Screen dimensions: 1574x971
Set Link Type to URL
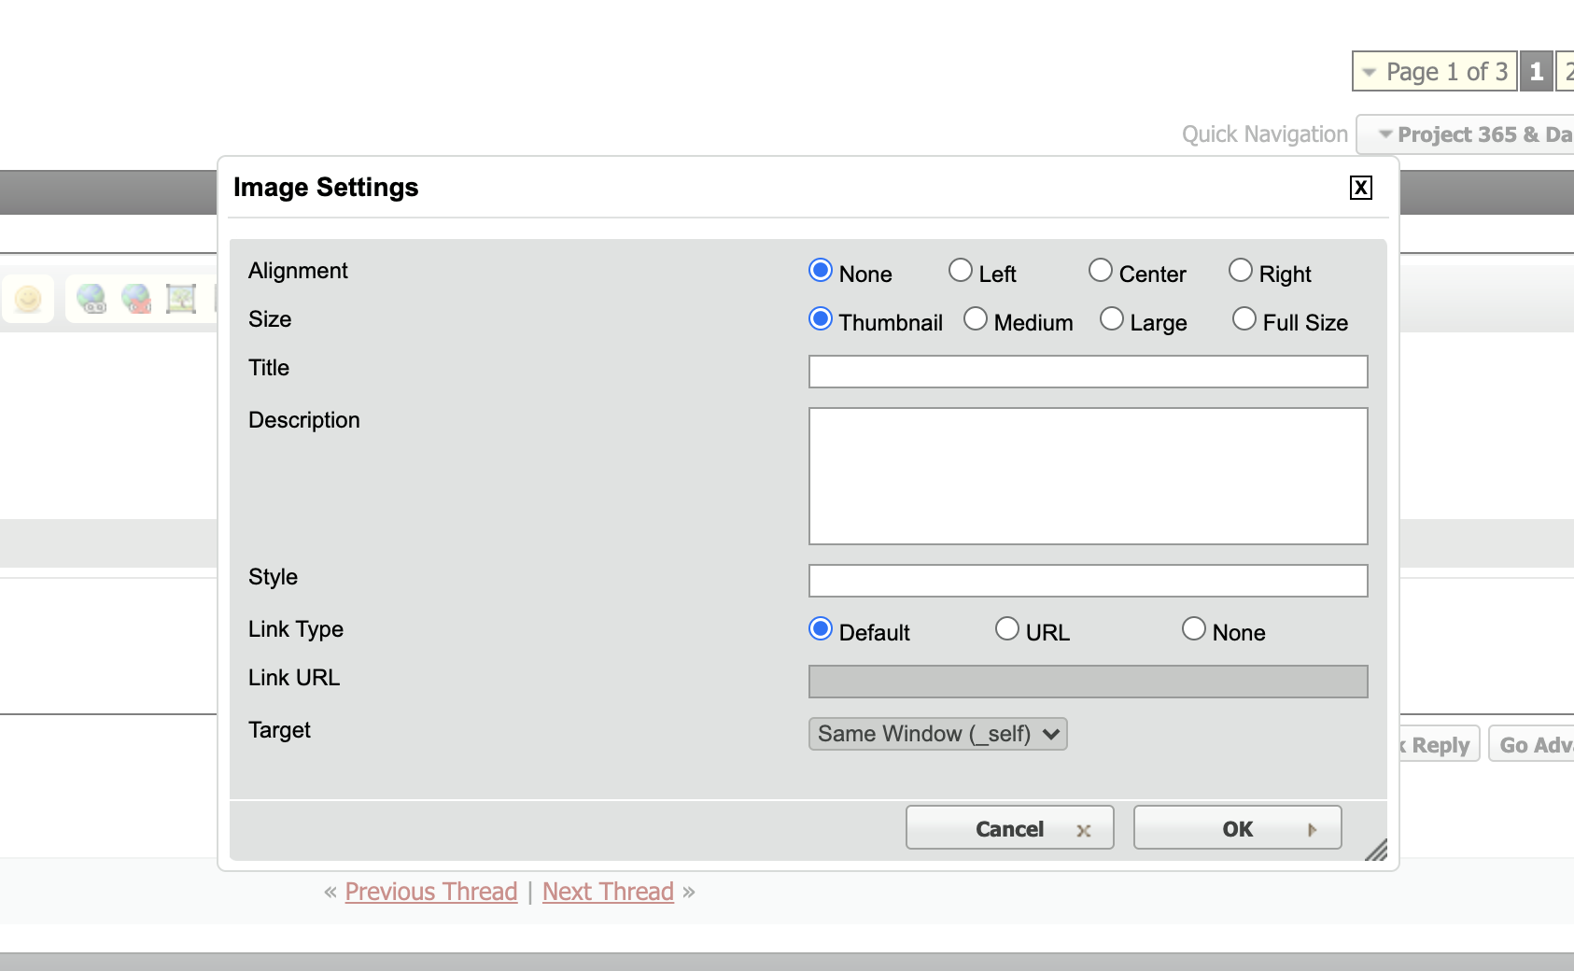[1007, 629]
